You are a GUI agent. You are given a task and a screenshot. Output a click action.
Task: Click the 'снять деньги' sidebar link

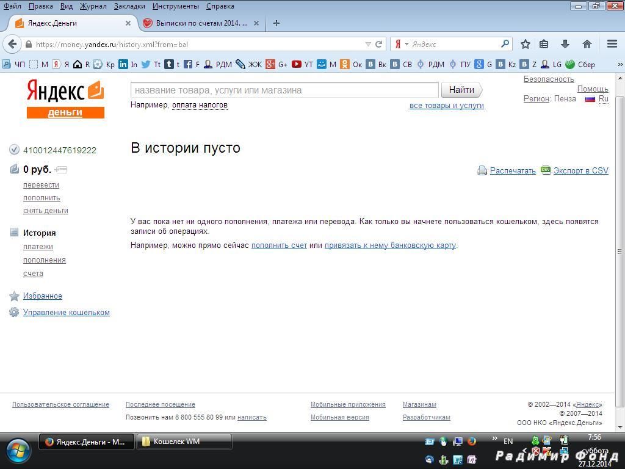coord(45,211)
